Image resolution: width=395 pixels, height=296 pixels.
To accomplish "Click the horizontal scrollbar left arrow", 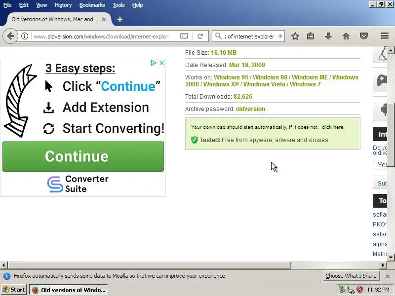I will [x=3, y=265].
